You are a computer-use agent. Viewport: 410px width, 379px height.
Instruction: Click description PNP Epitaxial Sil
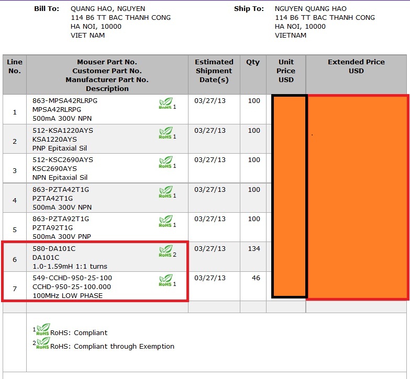coord(60,148)
